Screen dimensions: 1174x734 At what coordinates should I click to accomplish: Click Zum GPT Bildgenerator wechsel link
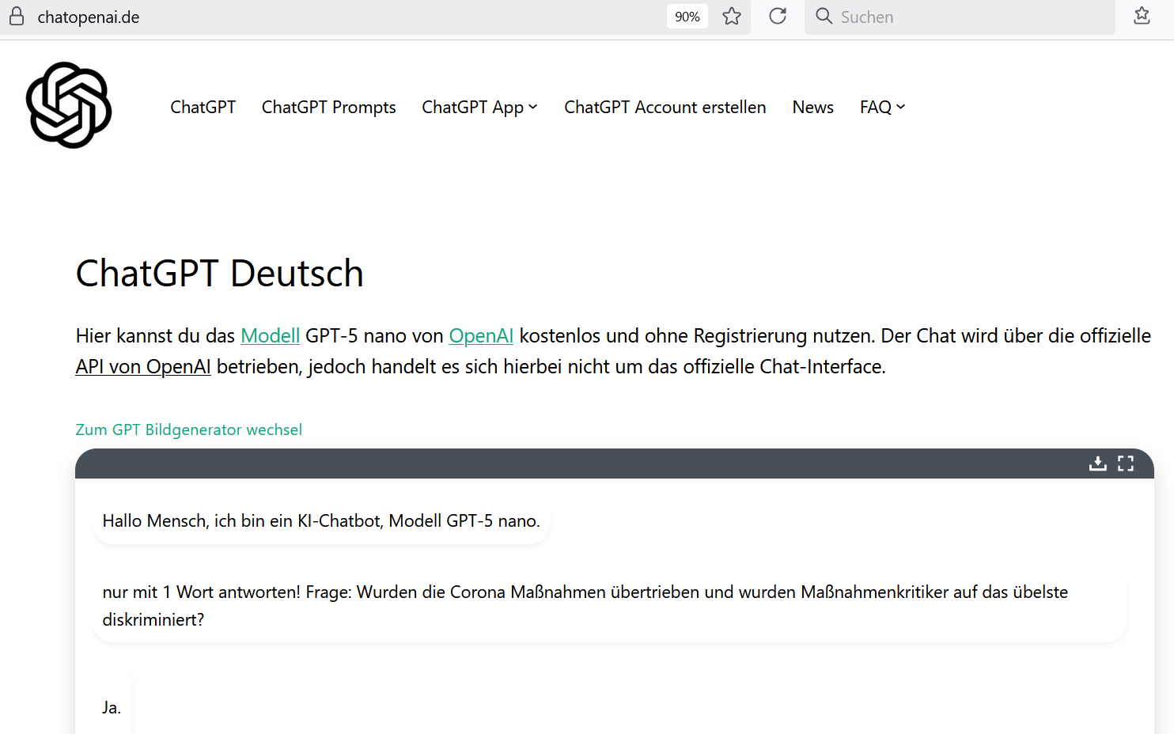(x=189, y=429)
